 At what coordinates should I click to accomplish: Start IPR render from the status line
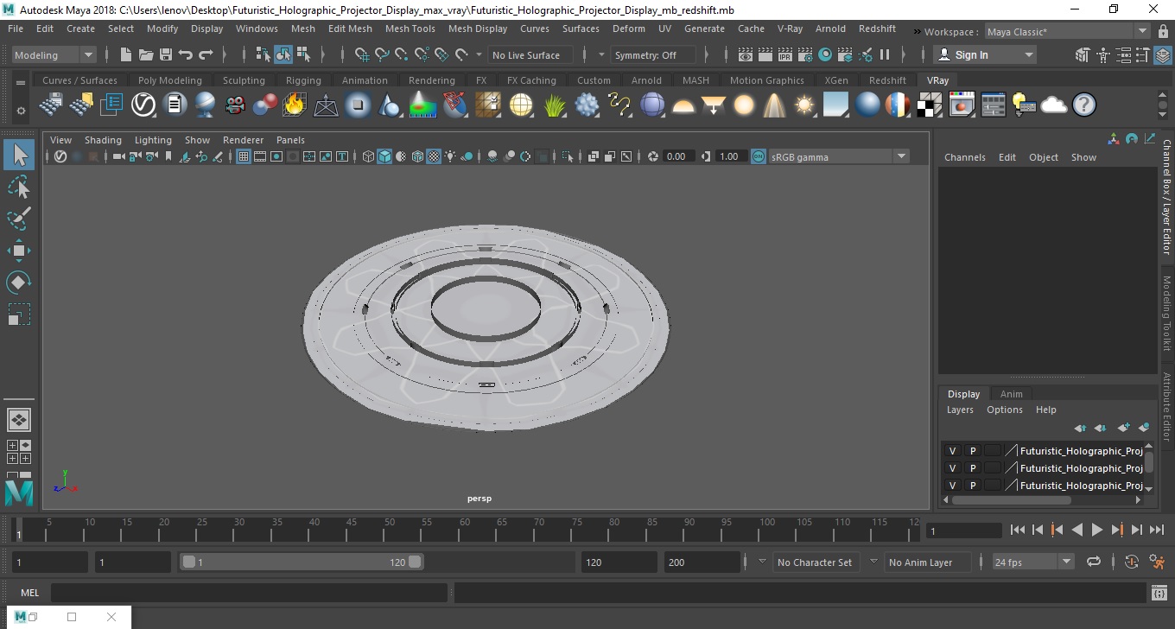pyautogui.click(x=784, y=54)
